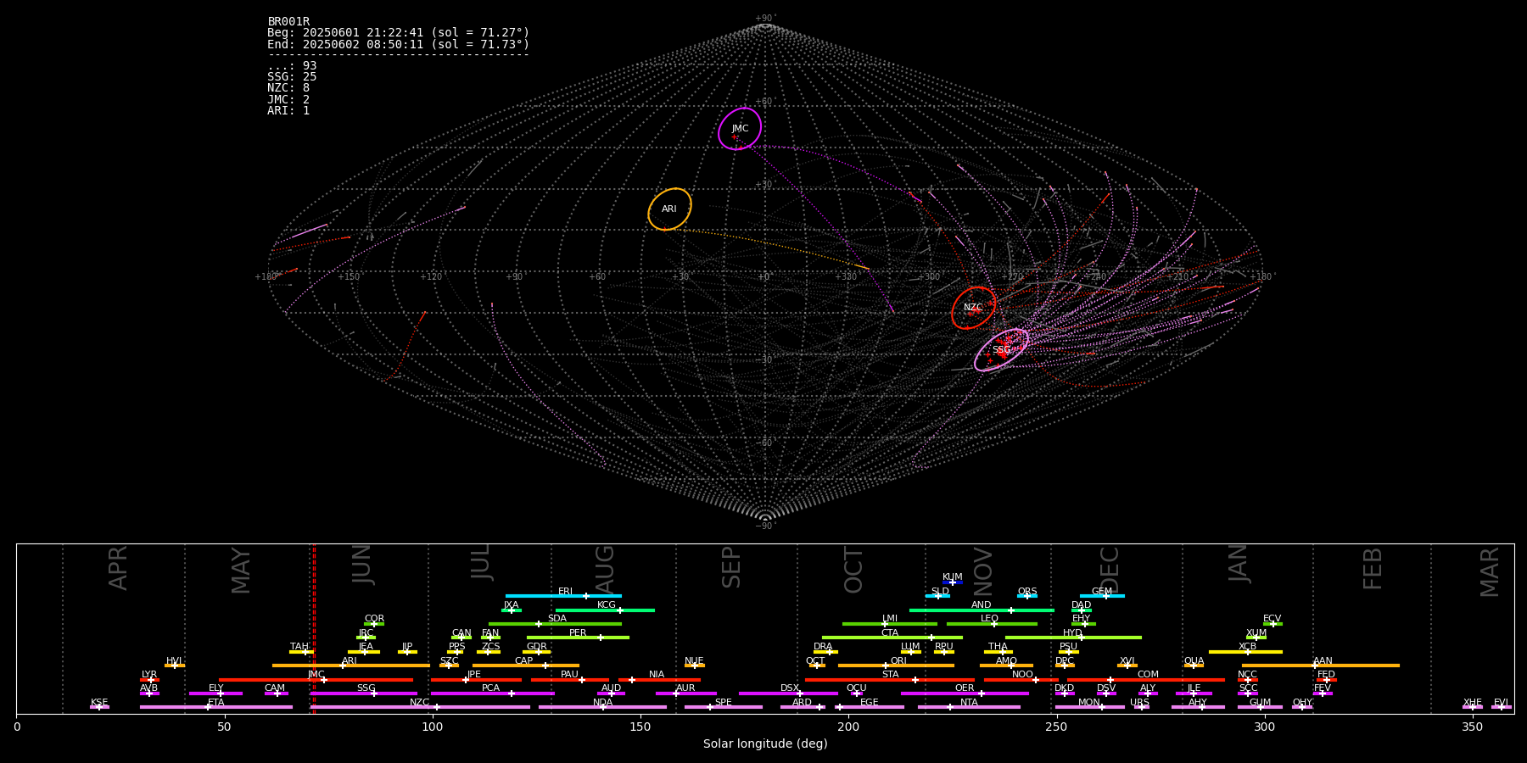Select the pink ETA shower bar
This screenshot has width=1527, height=763.
pos(216,707)
